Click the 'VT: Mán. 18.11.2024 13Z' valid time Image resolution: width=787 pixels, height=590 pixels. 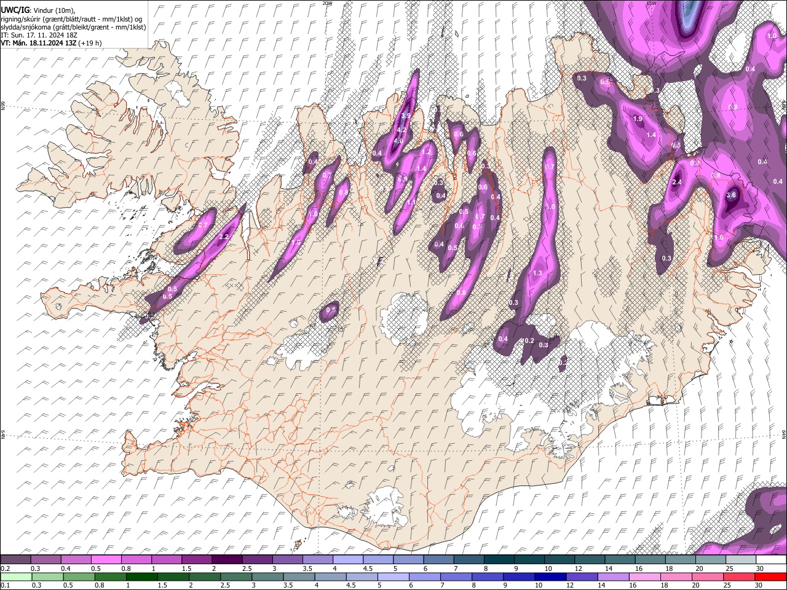(38, 43)
